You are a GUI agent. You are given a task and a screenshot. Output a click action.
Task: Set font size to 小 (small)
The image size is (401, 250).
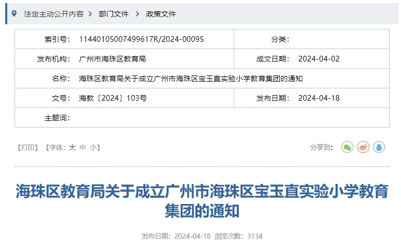[x=93, y=148]
